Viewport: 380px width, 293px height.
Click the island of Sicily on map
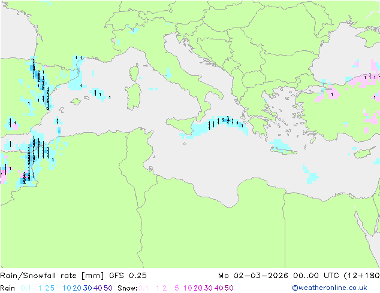click(182, 125)
